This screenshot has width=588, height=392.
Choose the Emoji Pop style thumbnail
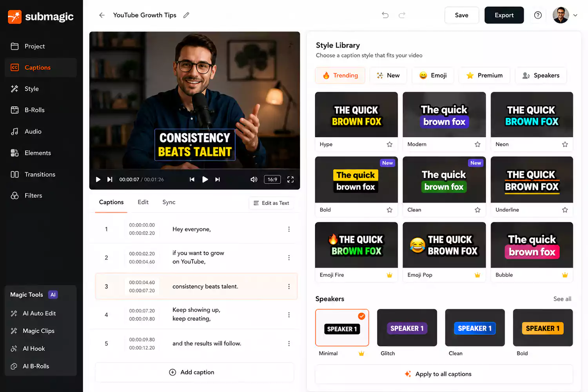444,245
